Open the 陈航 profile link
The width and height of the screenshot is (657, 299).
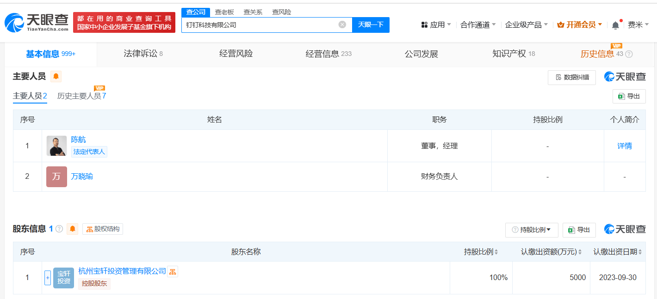[79, 140]
